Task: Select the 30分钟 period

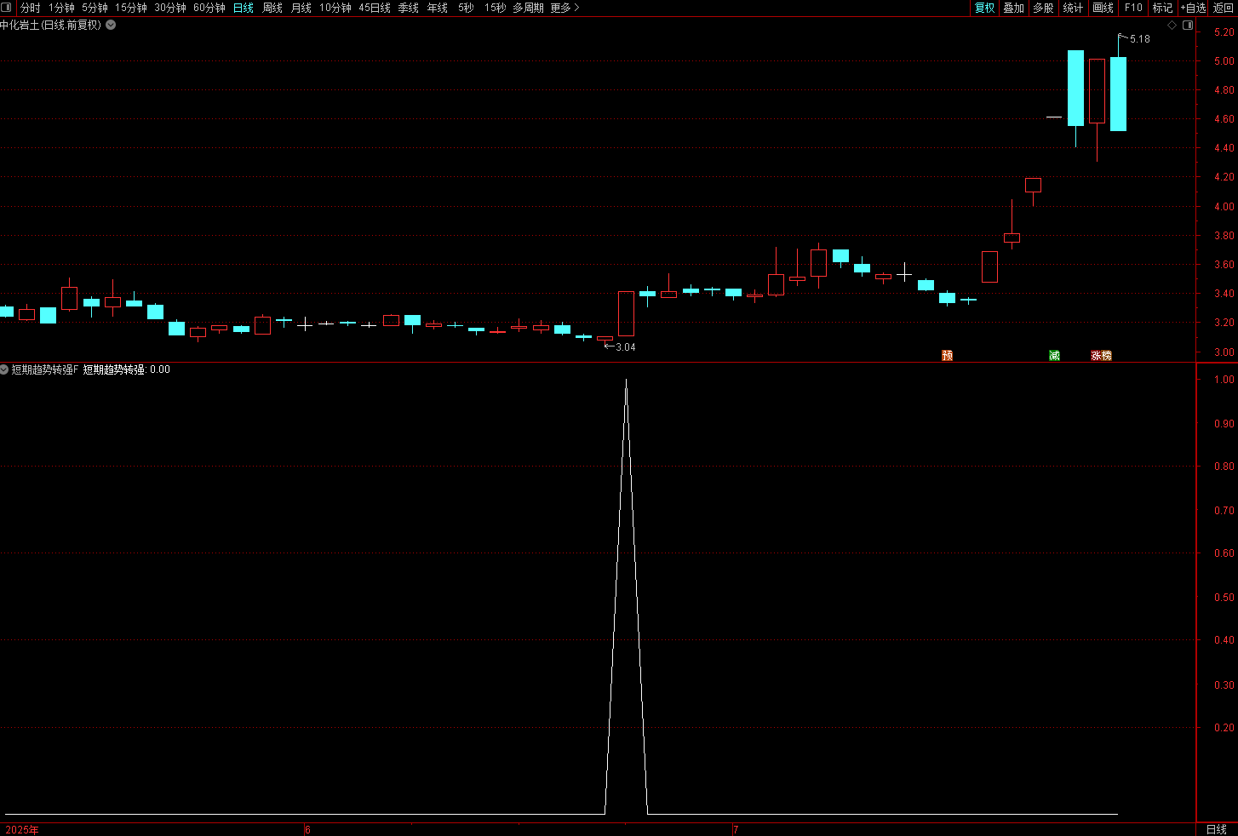Action: point(170,8)
